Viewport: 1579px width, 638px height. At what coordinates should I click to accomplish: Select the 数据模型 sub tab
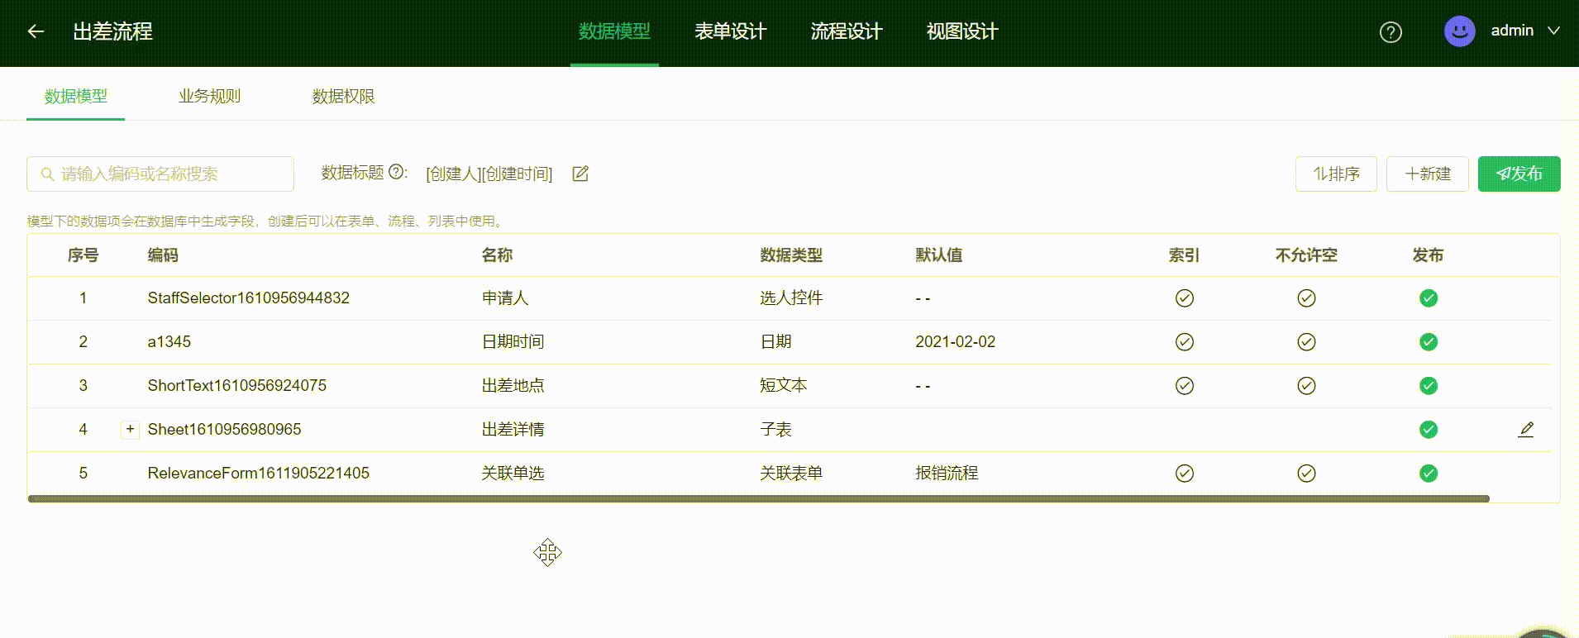click(75, 97)
